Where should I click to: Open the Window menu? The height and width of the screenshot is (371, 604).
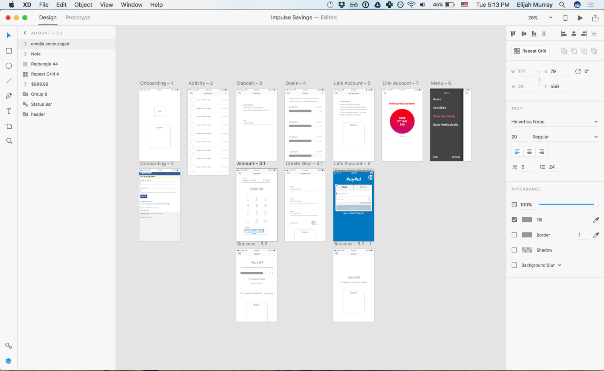click(132, 5)
